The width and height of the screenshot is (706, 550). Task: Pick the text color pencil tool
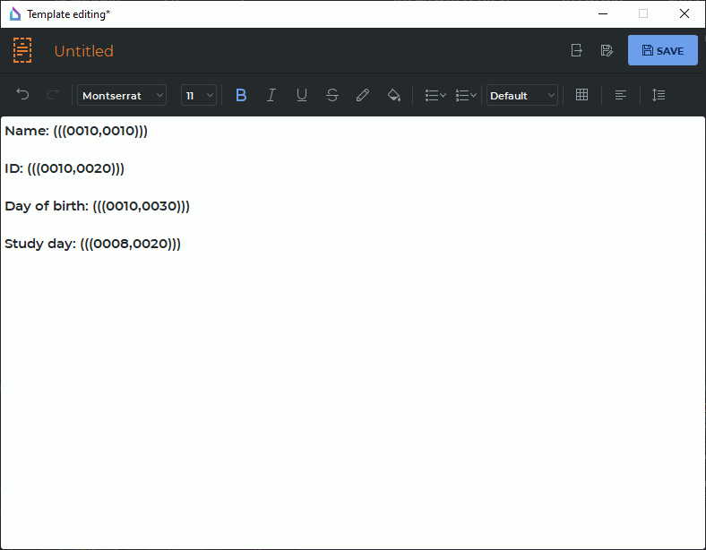363,95
